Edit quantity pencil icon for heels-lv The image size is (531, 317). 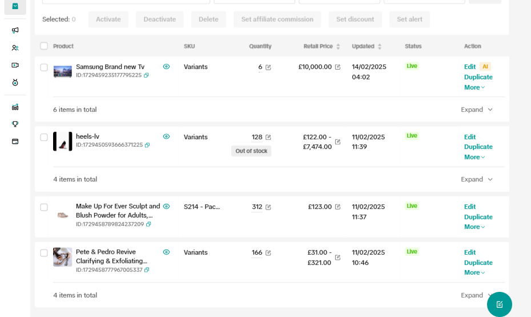[x=268, y=137]
